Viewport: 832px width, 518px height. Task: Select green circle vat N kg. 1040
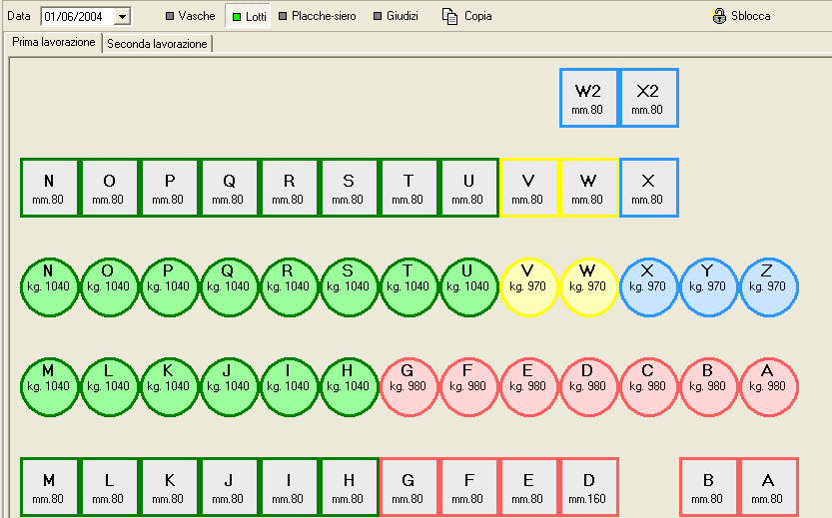[49, 287]
